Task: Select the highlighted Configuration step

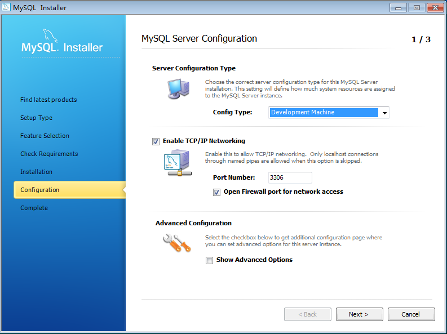Action: 69,190
